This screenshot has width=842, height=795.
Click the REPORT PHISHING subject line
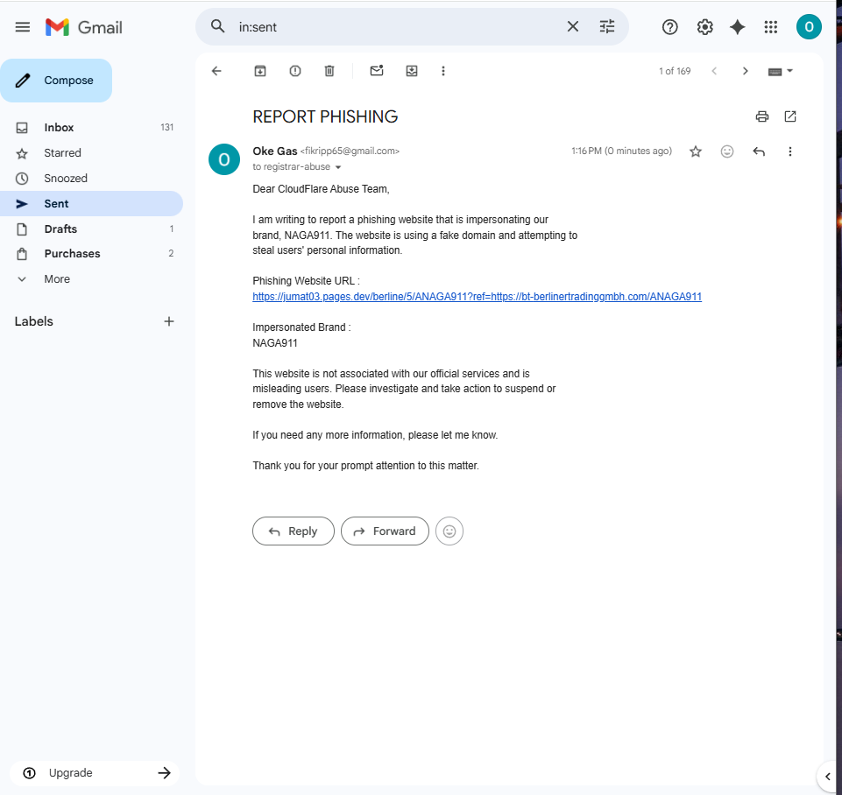(x=325, y=116)
